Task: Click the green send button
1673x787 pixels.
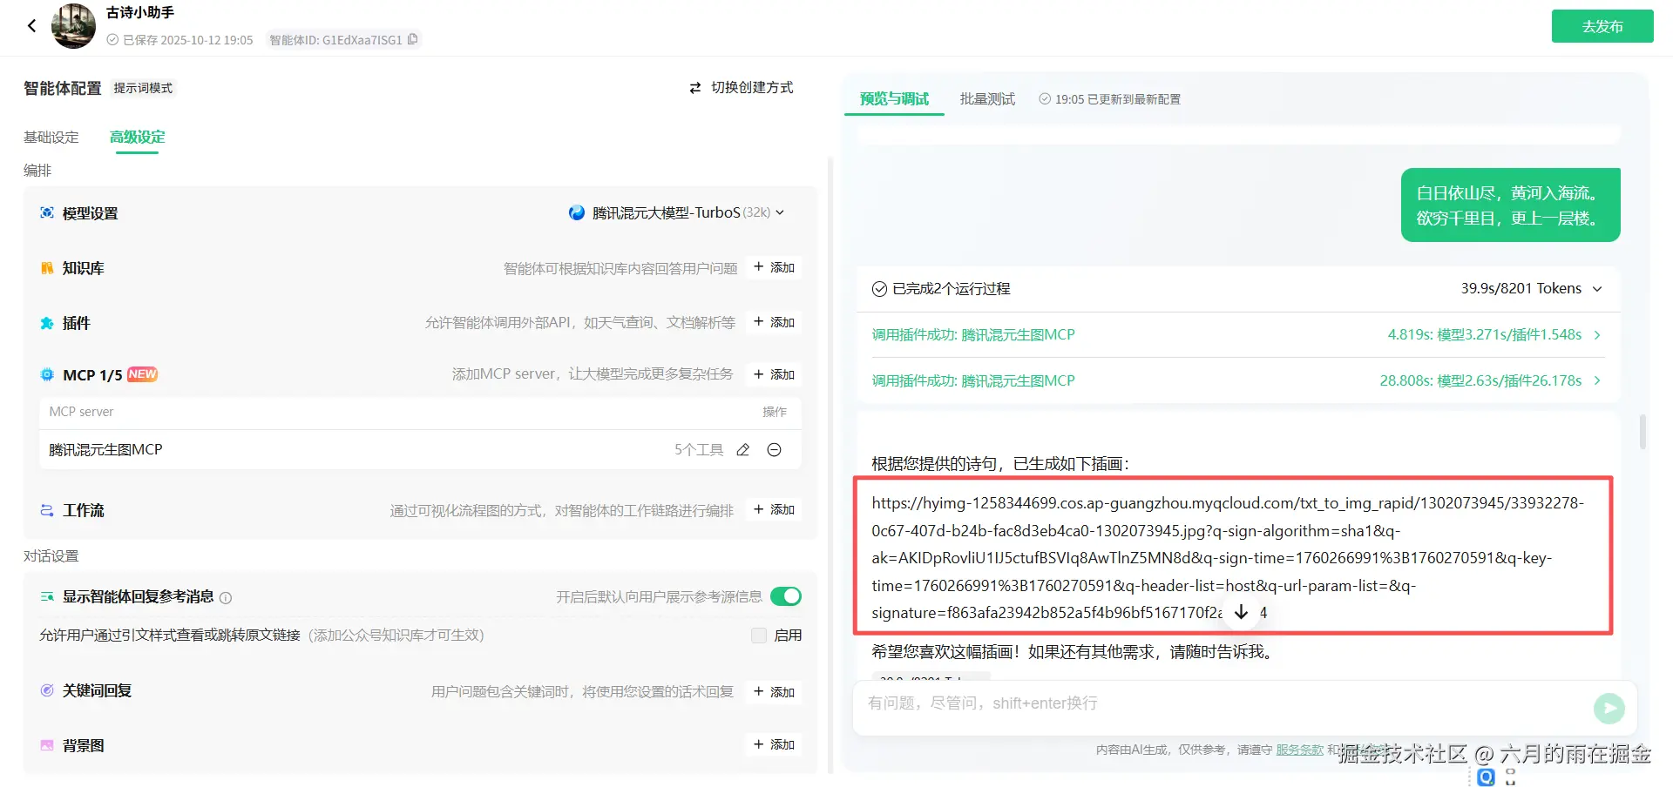Action: [1609, 709]
